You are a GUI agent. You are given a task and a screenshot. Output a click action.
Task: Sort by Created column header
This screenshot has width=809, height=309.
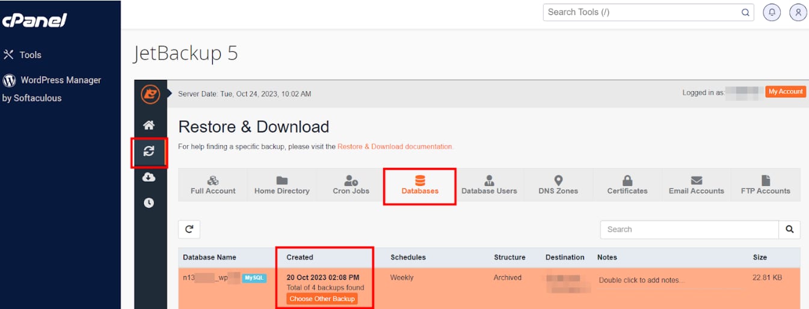click(300, 257)
